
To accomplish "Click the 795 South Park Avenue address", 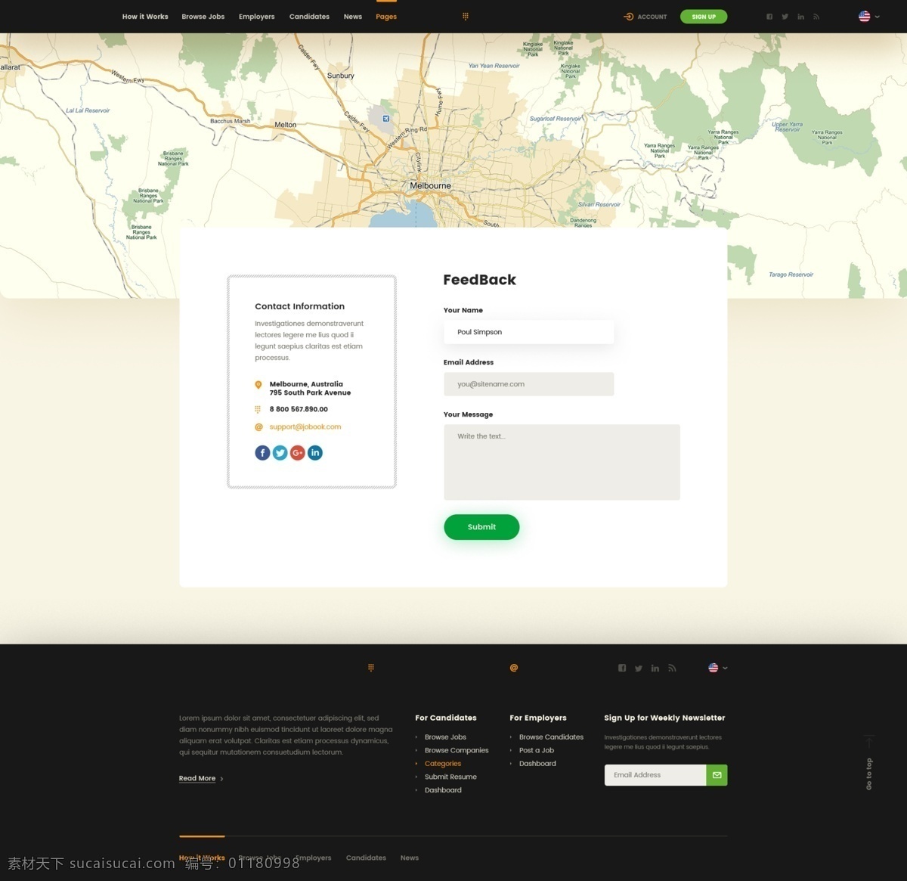I will [310, 393].
